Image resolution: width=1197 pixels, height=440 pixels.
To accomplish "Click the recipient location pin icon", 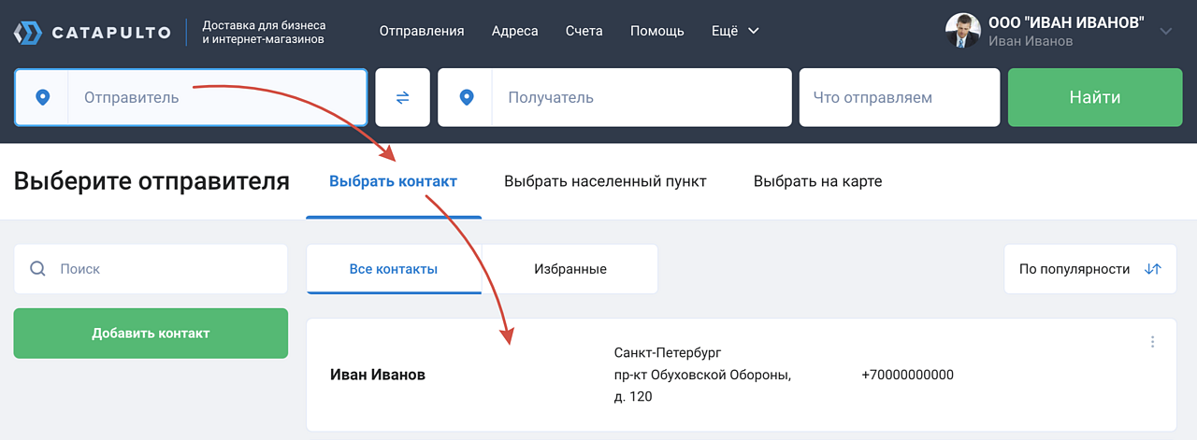I will pos(466,97).
